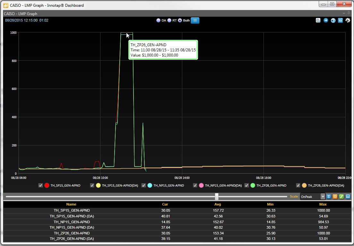Image resolution: width=354 pixels, height=246 pixels.
Task: Click the Min column header
Action: tap(270, 204)
